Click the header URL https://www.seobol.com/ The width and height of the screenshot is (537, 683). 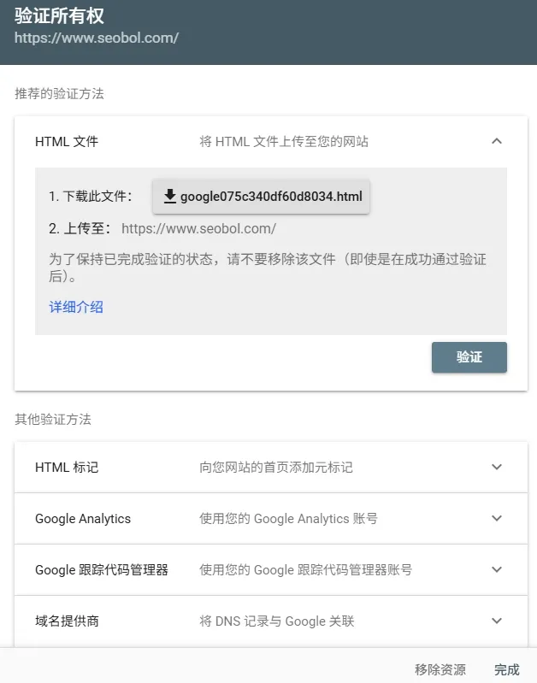point(97,38)
